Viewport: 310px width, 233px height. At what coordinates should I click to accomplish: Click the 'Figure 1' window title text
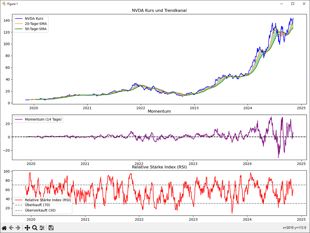tap(12, 4)
